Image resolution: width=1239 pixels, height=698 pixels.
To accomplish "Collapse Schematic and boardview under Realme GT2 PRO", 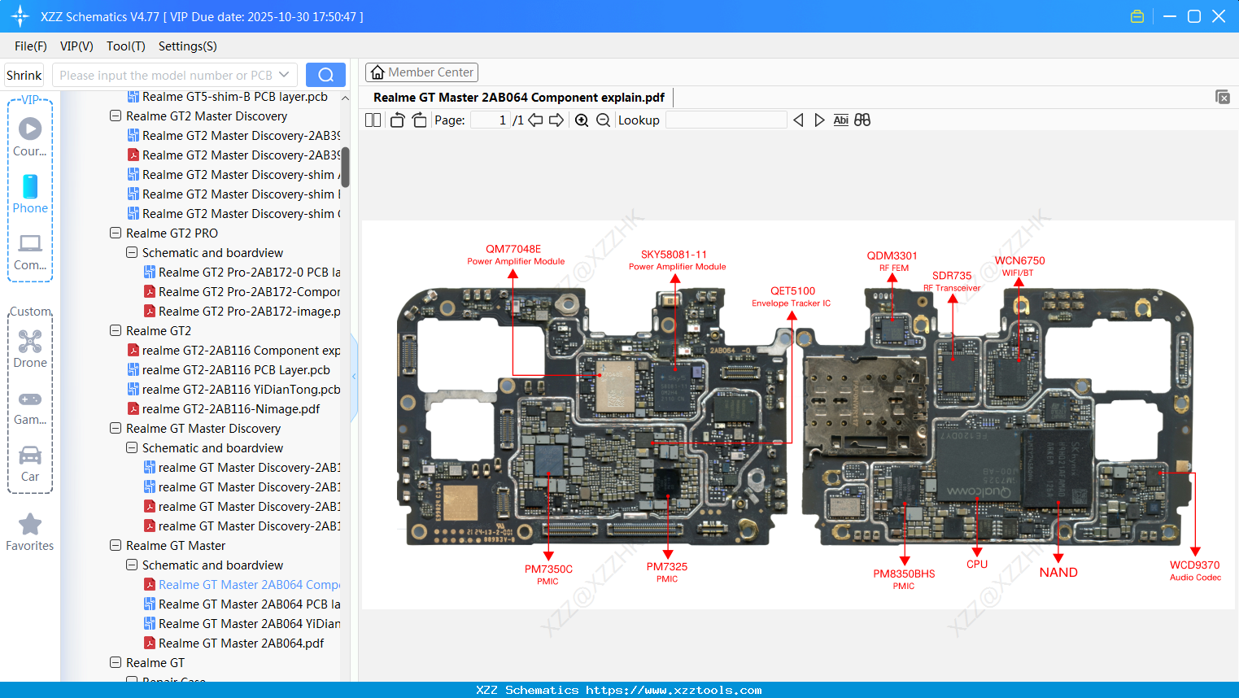I will tap(132, 253).
